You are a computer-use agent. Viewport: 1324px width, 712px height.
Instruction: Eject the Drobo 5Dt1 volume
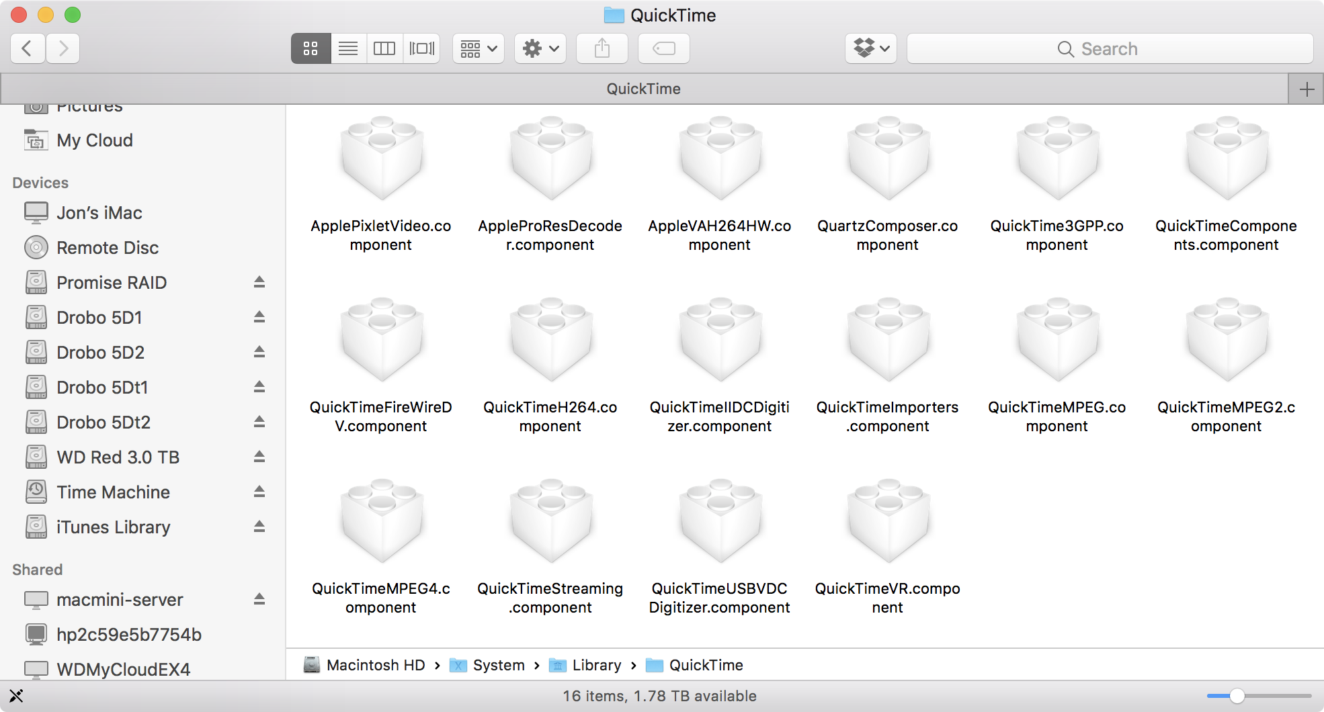click(259, 387)
